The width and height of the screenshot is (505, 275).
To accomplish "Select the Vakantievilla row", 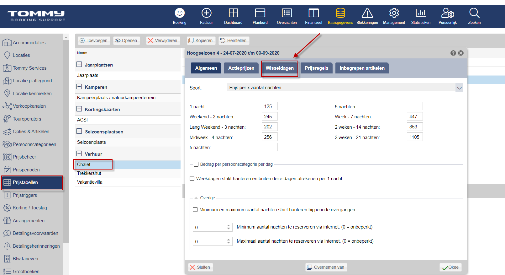I will point(128,182).
